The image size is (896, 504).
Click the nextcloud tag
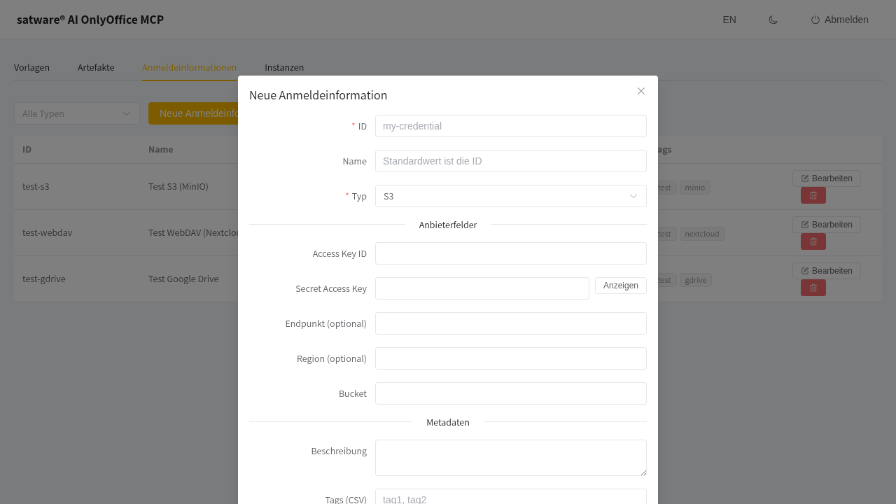coord(702,234)
